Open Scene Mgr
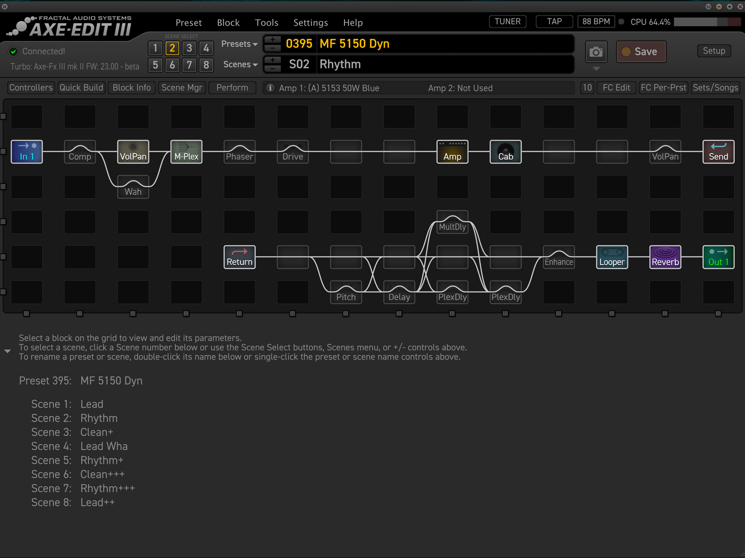Image resolution: width=745 pixels, height=558 pixels. pos(182,88)
